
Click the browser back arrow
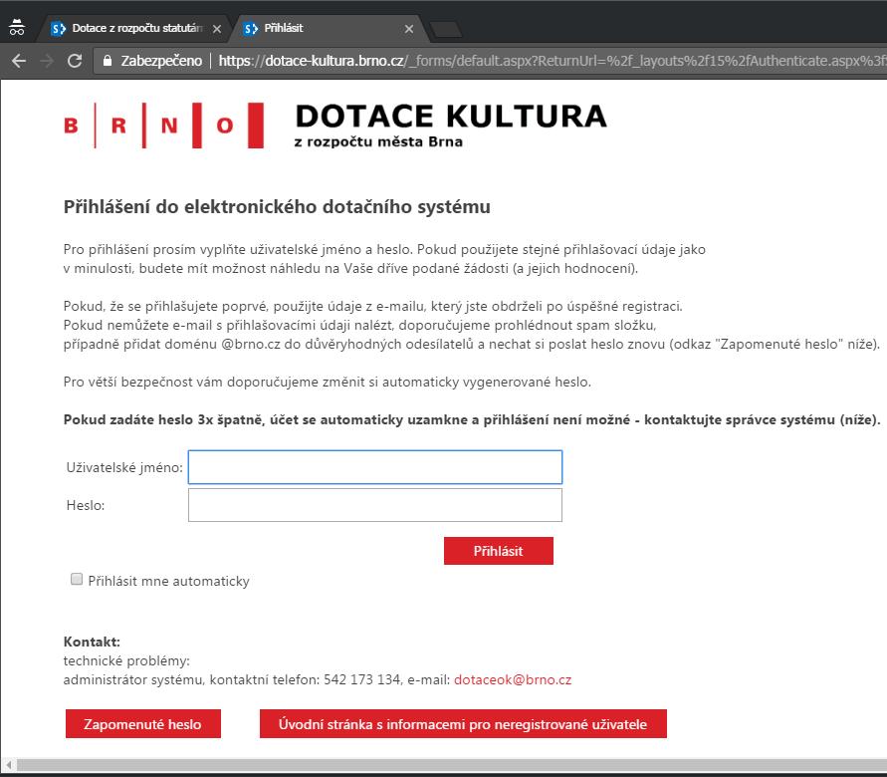click(19, 61)
